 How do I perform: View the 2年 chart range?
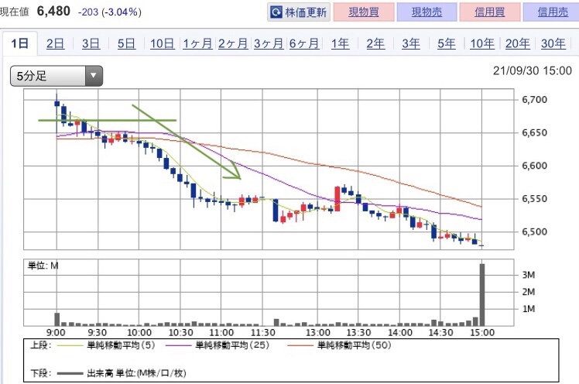click(x=375, y=43)
